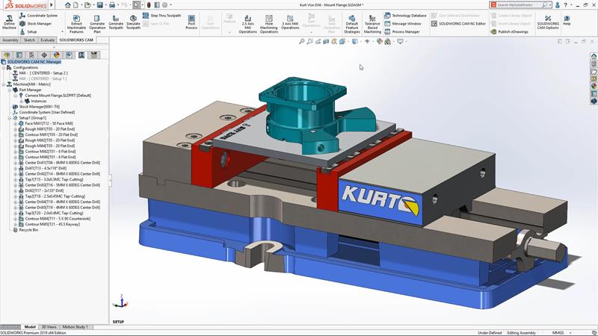Open 3 Axis Mill Operations
Viewport: 598px width, 336px height.
[290, 22]
